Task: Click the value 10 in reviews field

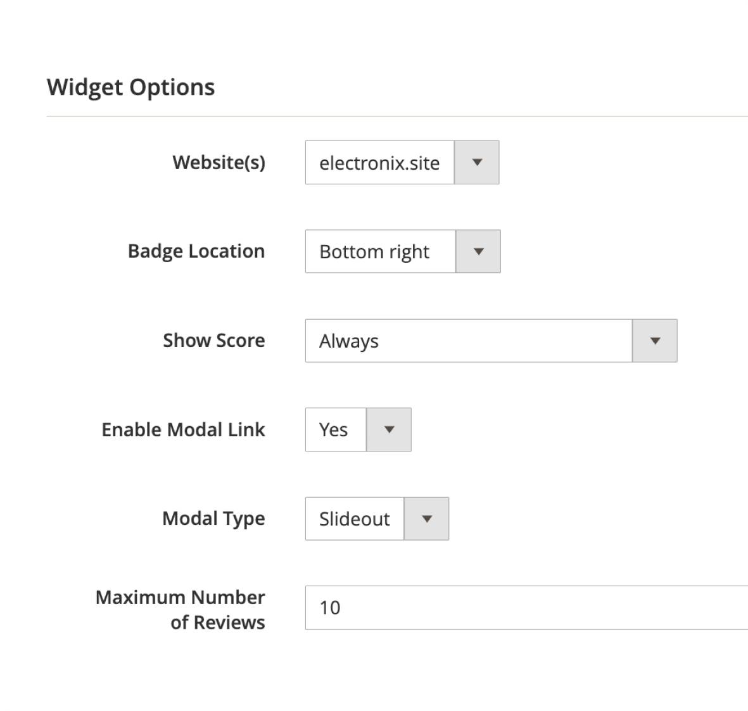Action: pos(330,608)
